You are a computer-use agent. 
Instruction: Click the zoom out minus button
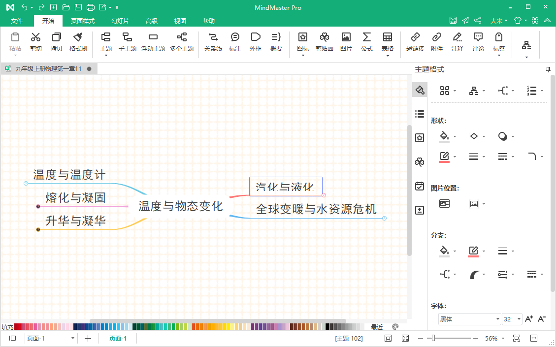(421, 338)
